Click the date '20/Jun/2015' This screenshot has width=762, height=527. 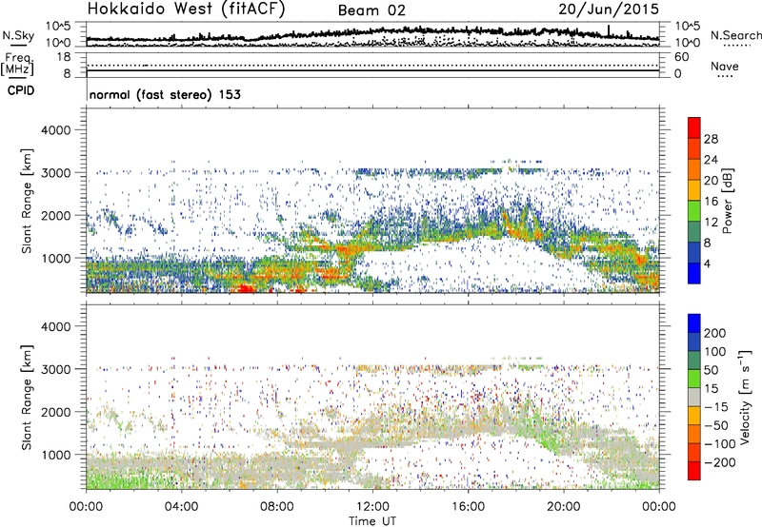coord(609,10)
